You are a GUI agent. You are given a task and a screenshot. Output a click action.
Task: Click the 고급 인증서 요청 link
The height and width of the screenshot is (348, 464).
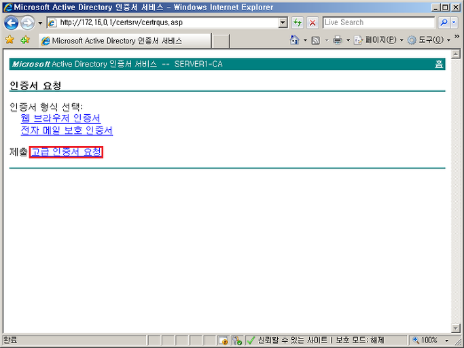[66, 152]
